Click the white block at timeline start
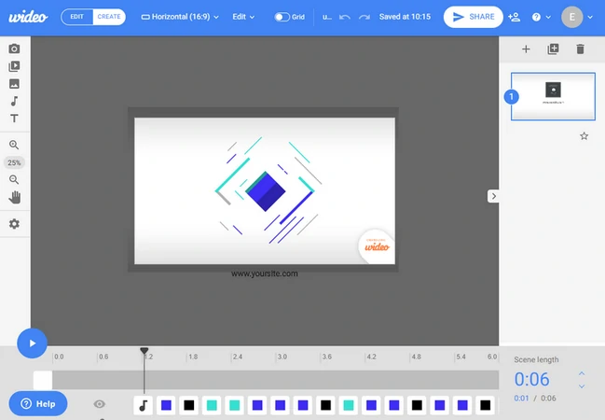 click(43, 380)
